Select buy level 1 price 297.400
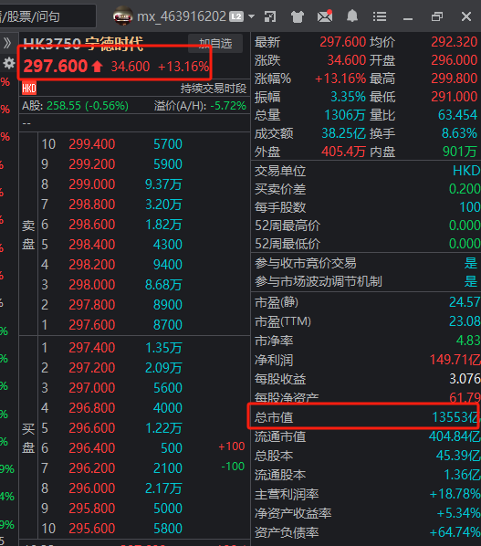 [x=92, y=348]
